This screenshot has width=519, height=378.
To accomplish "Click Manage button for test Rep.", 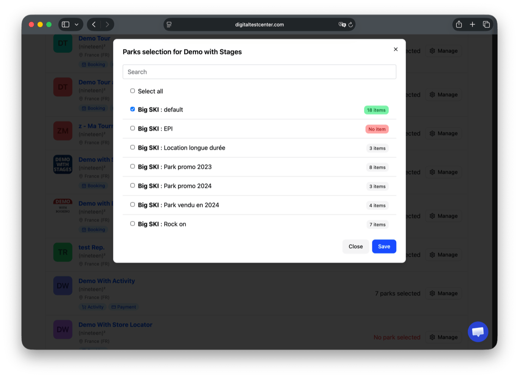I will tap(443, 255).
